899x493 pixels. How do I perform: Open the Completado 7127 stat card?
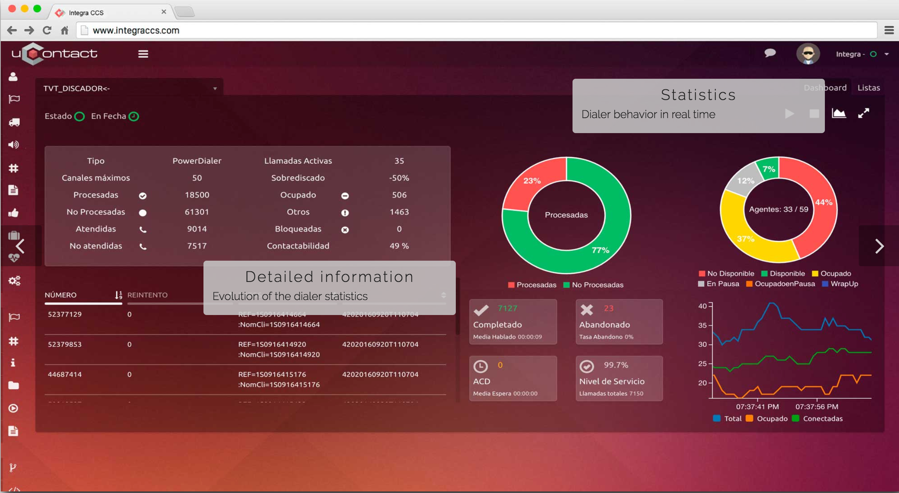(x=513, y=322)
